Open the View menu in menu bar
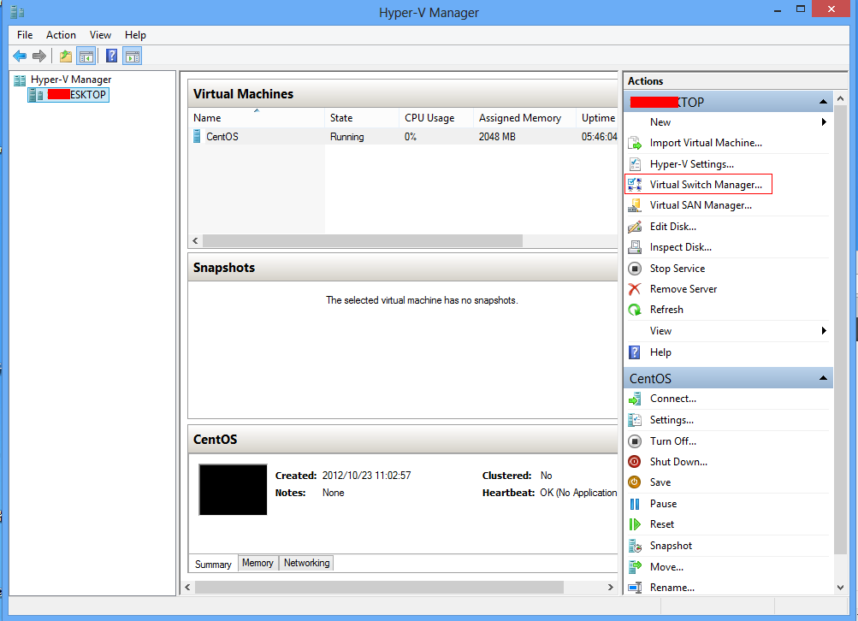Image resolution: width=858 pixels, height=621 pixels. 100,35
